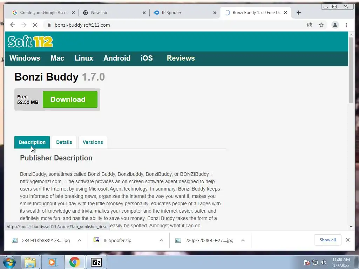359x269 pixels.
Task: Open Chrome's three-dot menu
Action: pos(346,25)
